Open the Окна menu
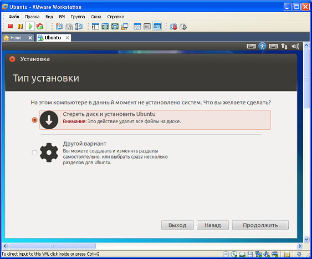 pos(96,17)
